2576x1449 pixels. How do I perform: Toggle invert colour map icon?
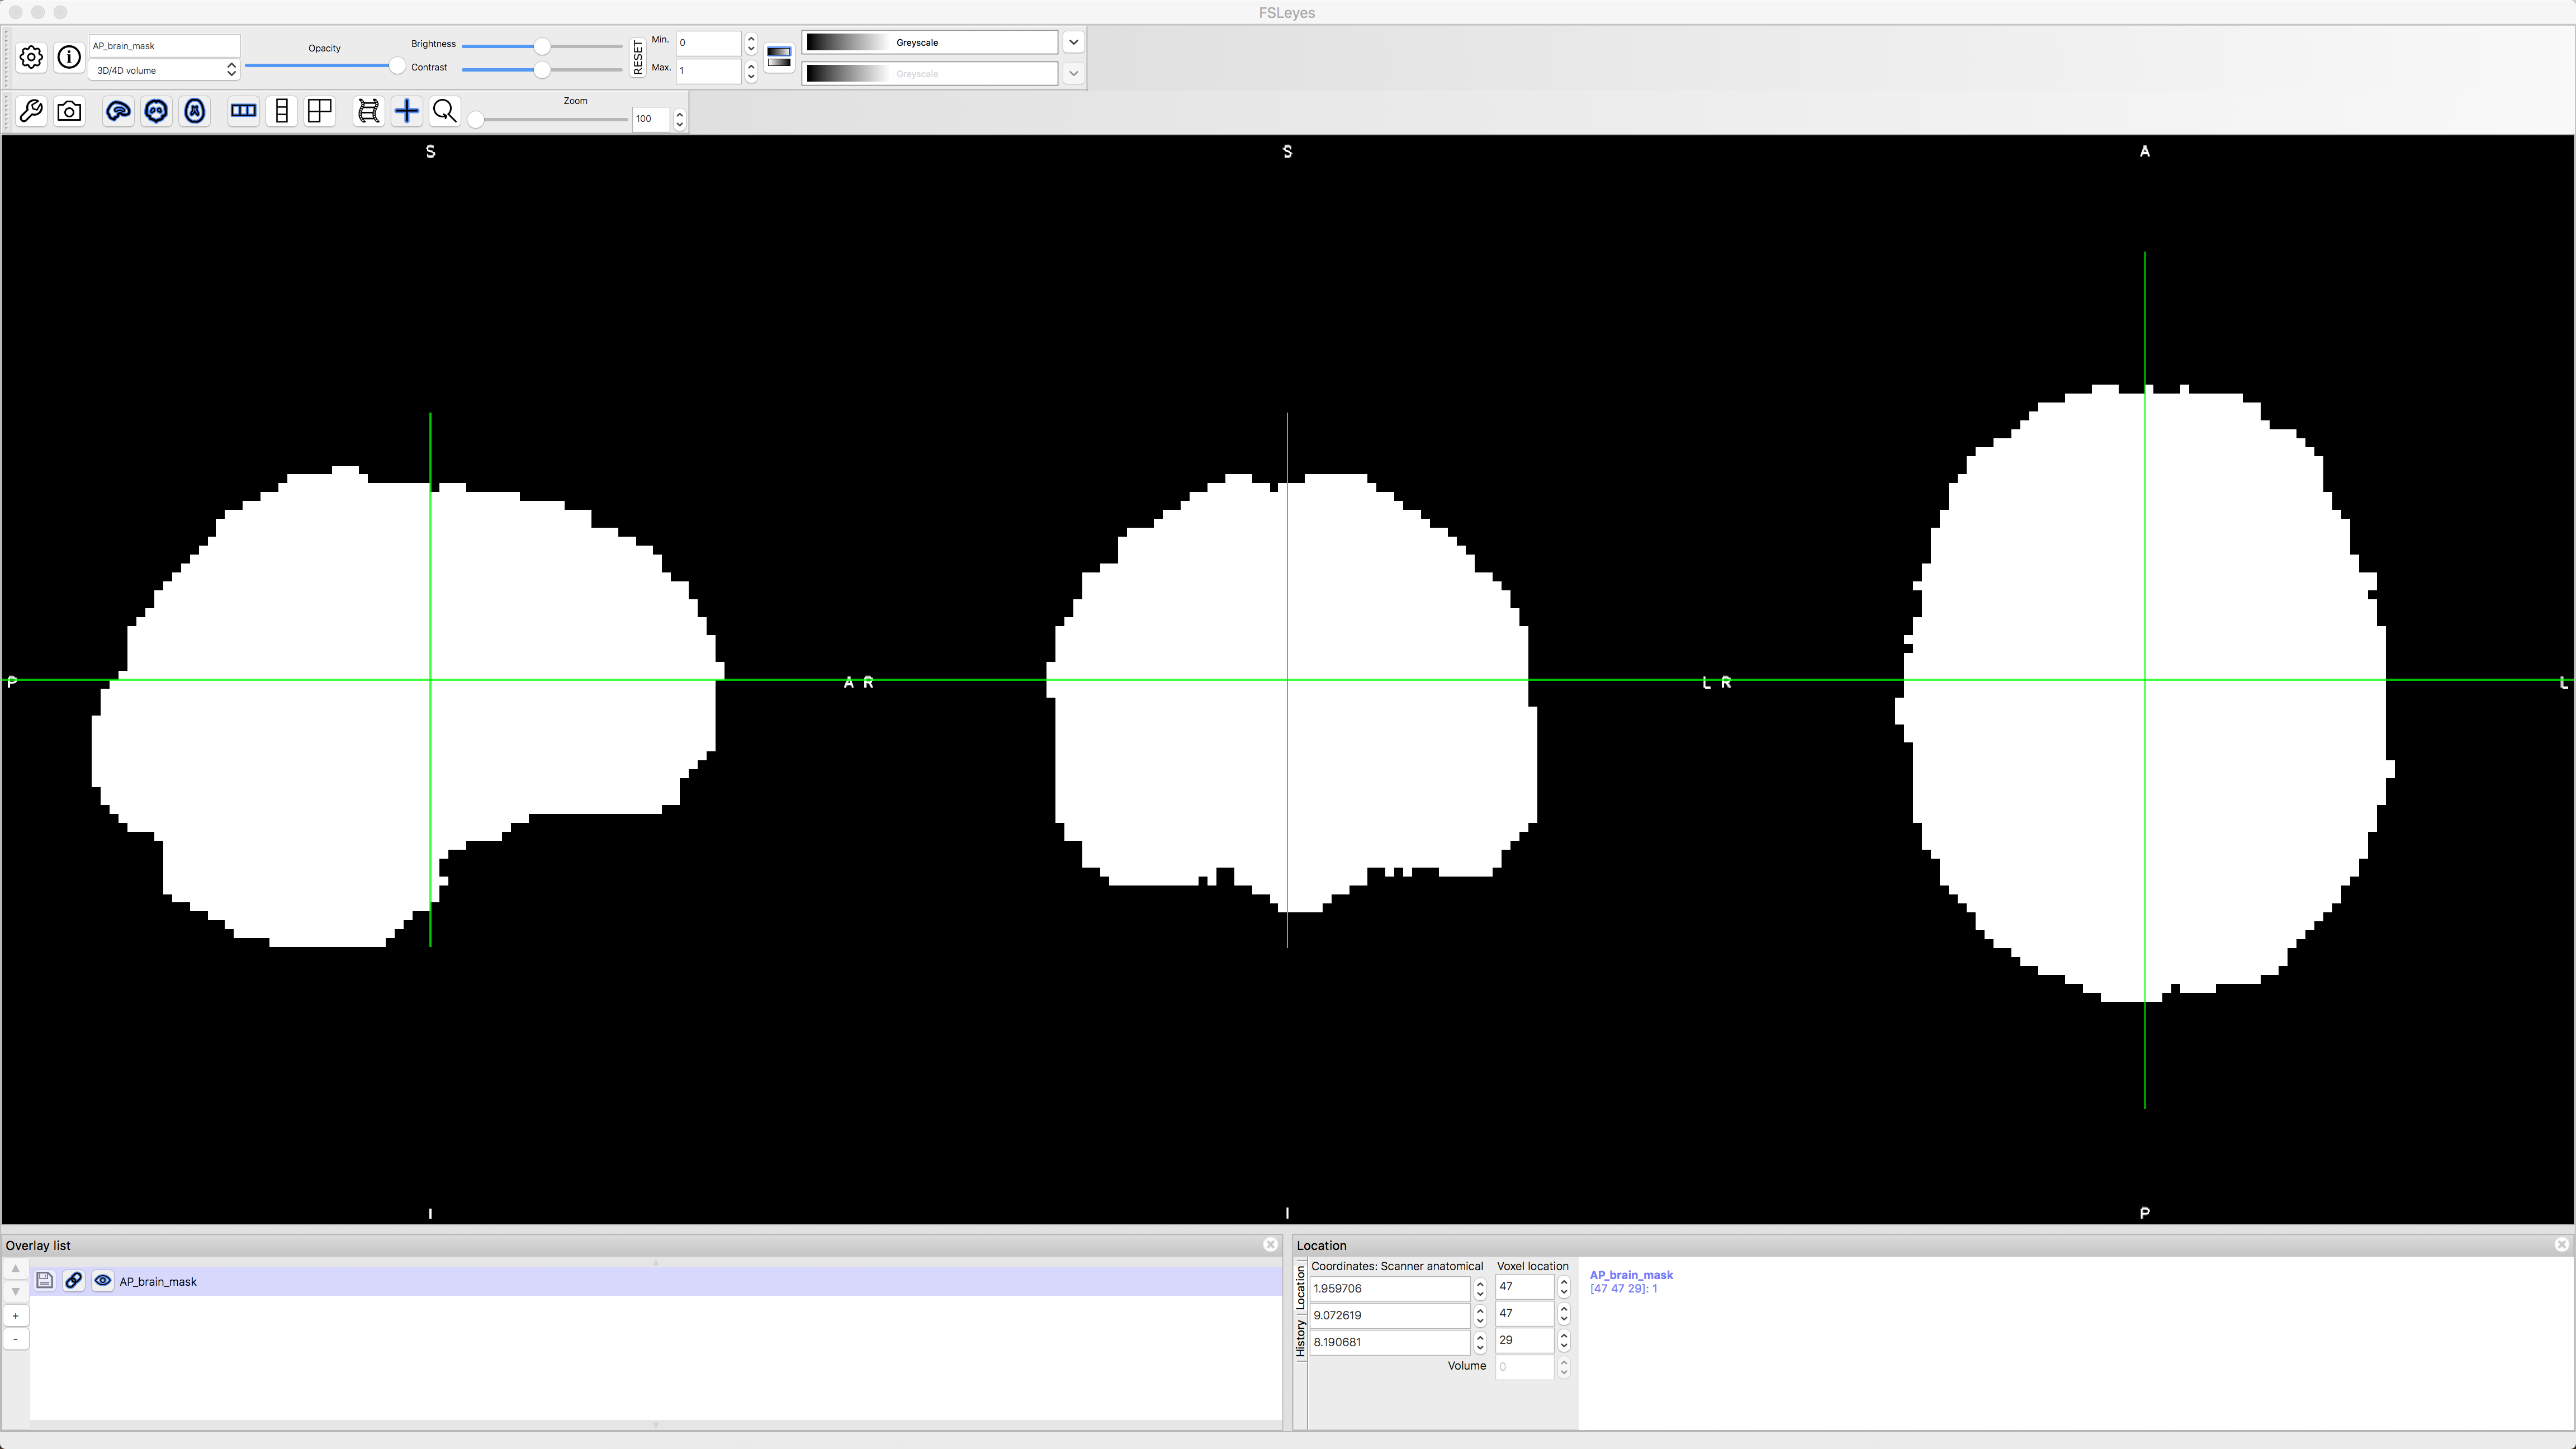779,57
